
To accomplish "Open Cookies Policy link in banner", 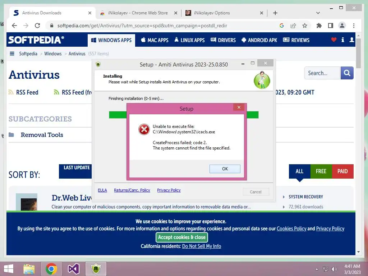I will click(291, 229).
